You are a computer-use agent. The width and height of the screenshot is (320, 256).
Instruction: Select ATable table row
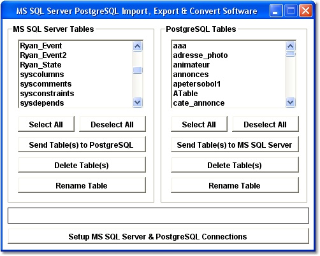click(x=229, y=94)
